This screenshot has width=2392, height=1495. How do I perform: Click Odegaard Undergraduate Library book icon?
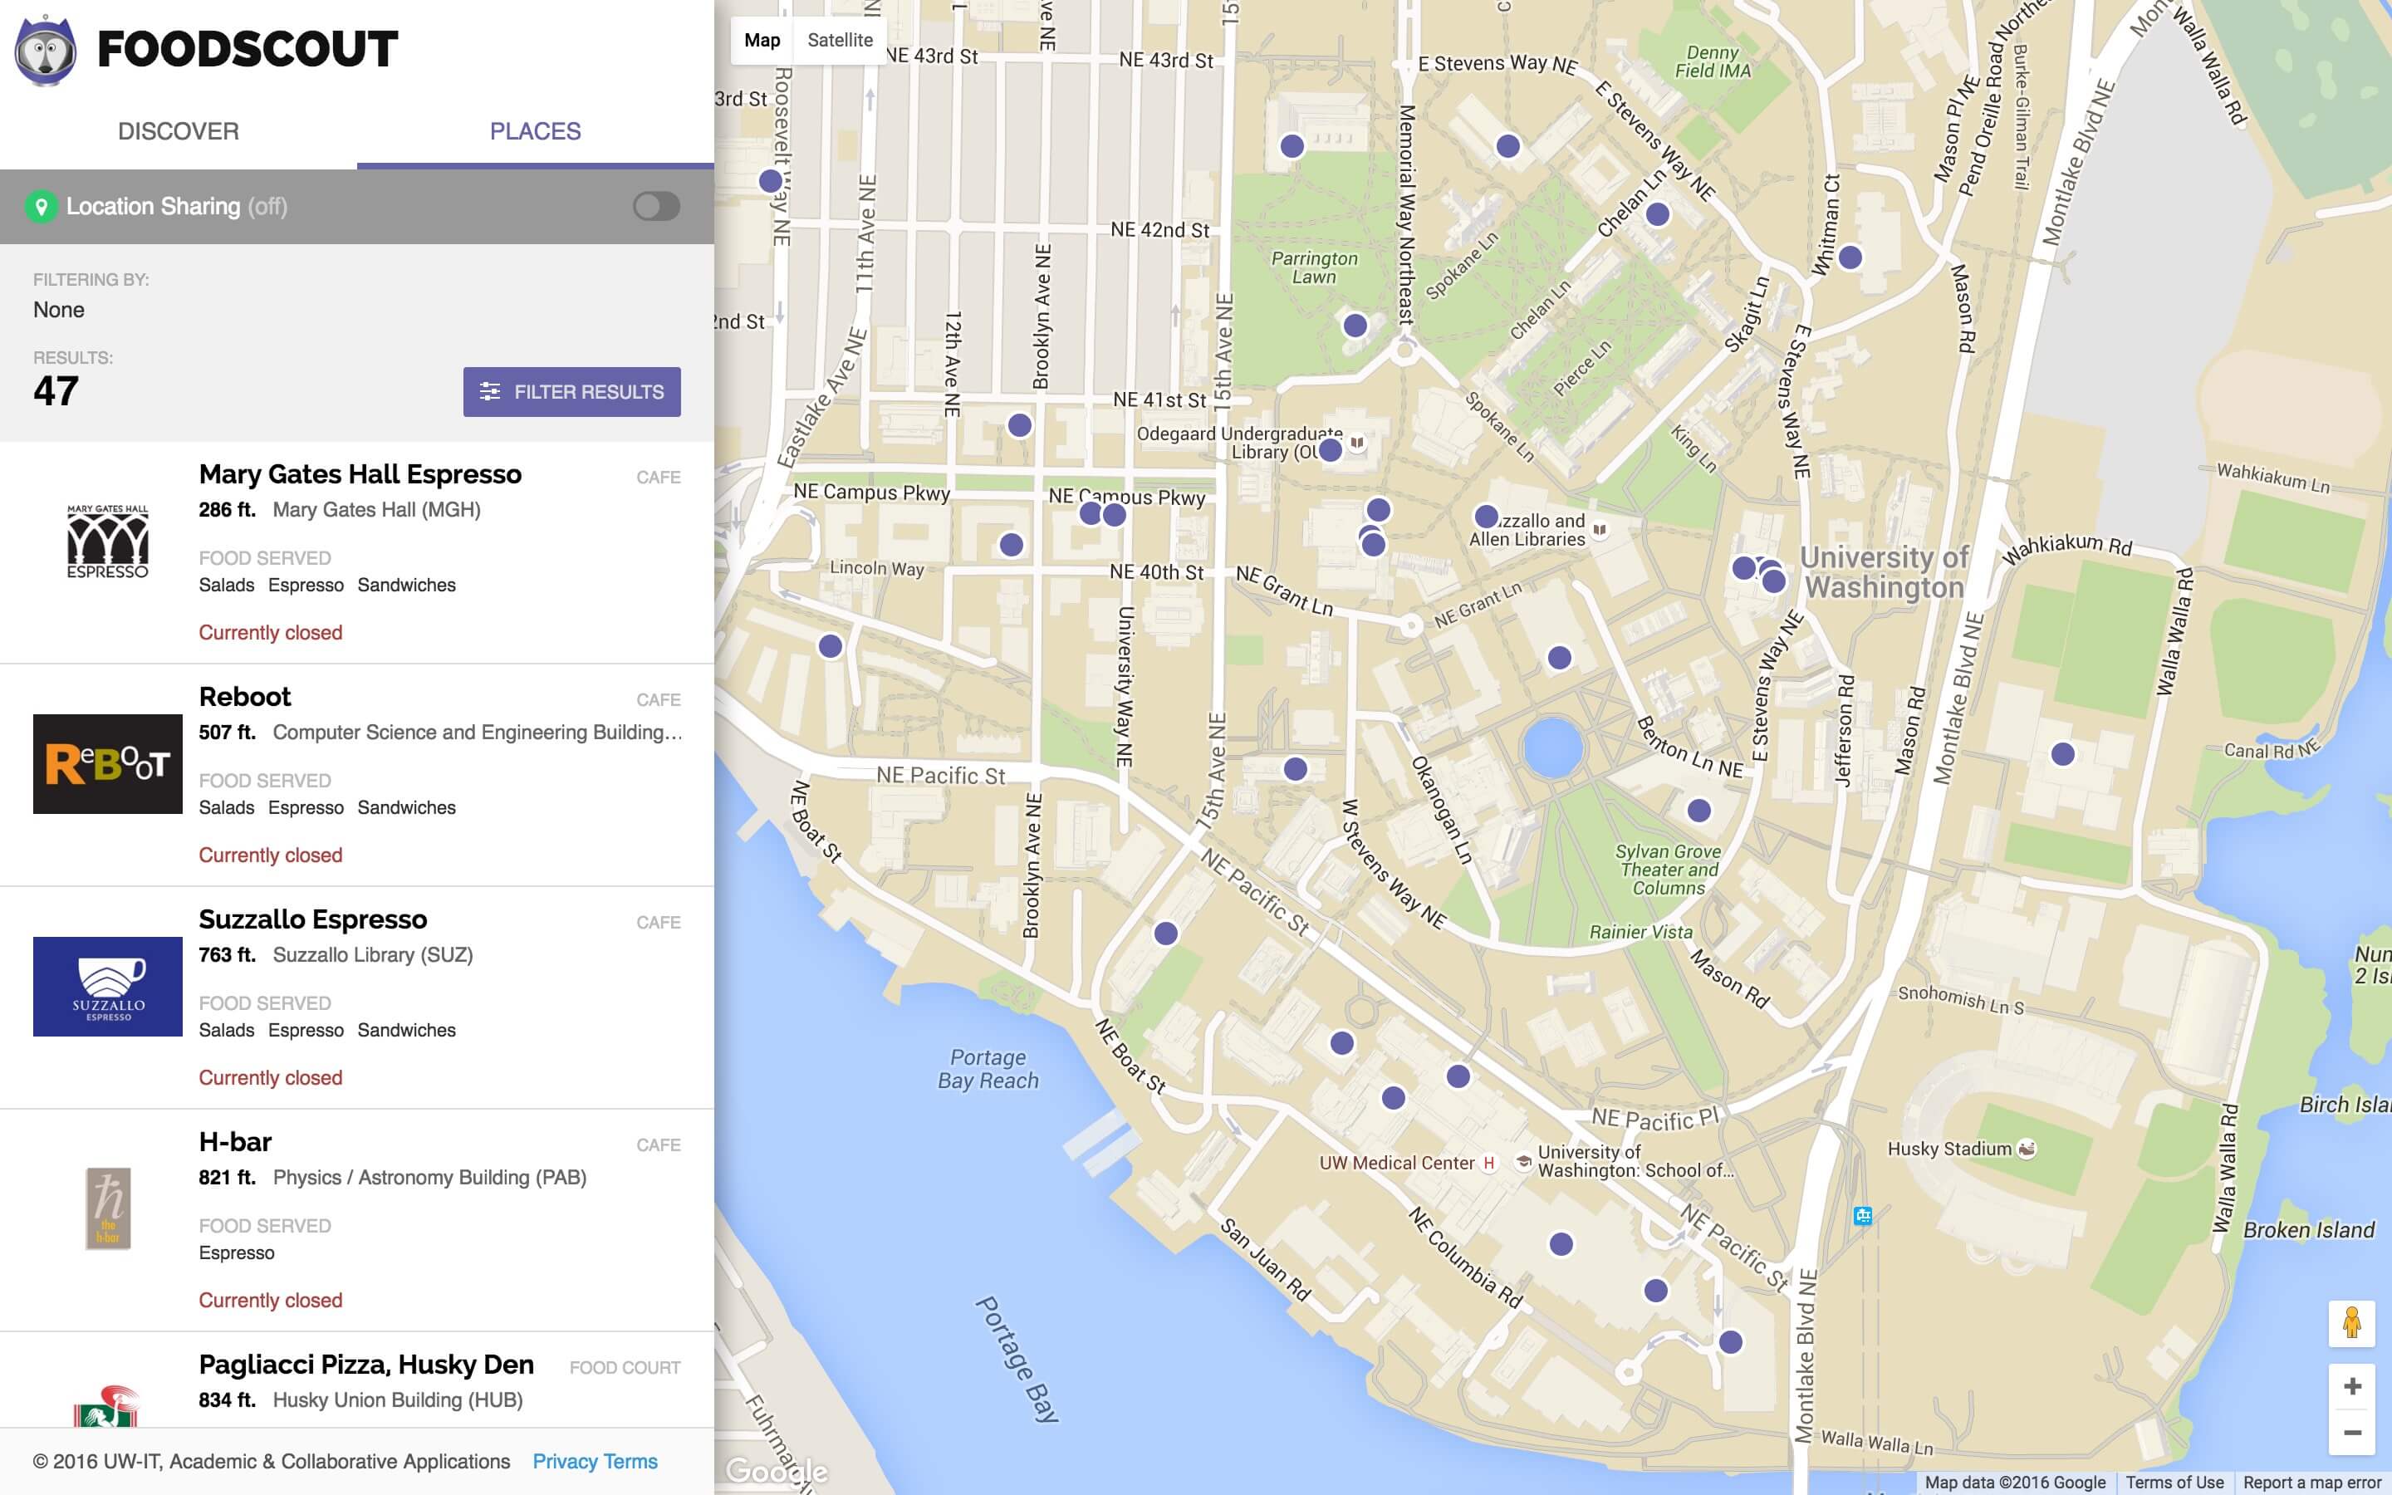(x=1358, y=443)
